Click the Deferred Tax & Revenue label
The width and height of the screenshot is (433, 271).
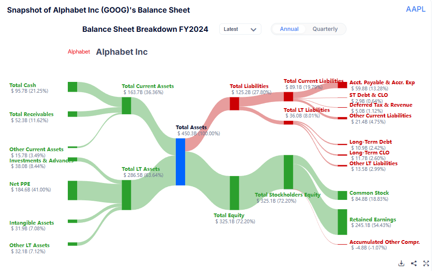pos(381,105)
